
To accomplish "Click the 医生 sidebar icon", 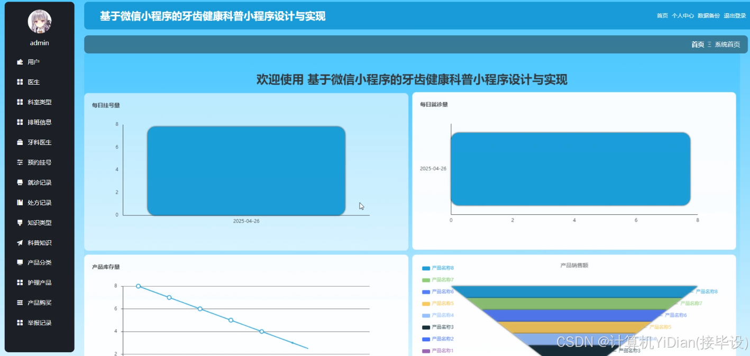I will click(20, 82).
